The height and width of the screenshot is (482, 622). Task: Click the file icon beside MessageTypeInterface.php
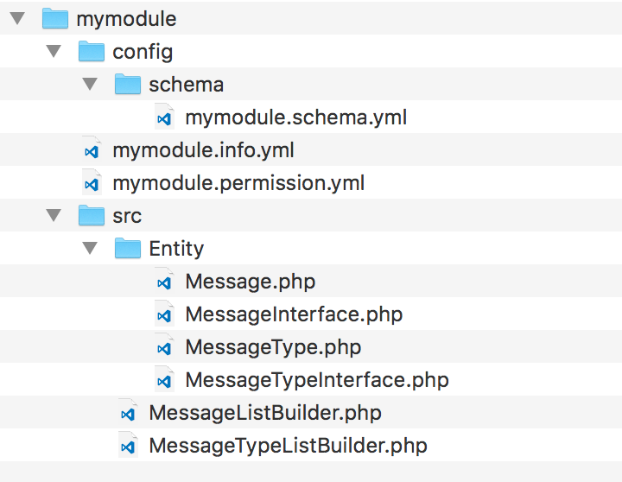[x=163, y=380]
